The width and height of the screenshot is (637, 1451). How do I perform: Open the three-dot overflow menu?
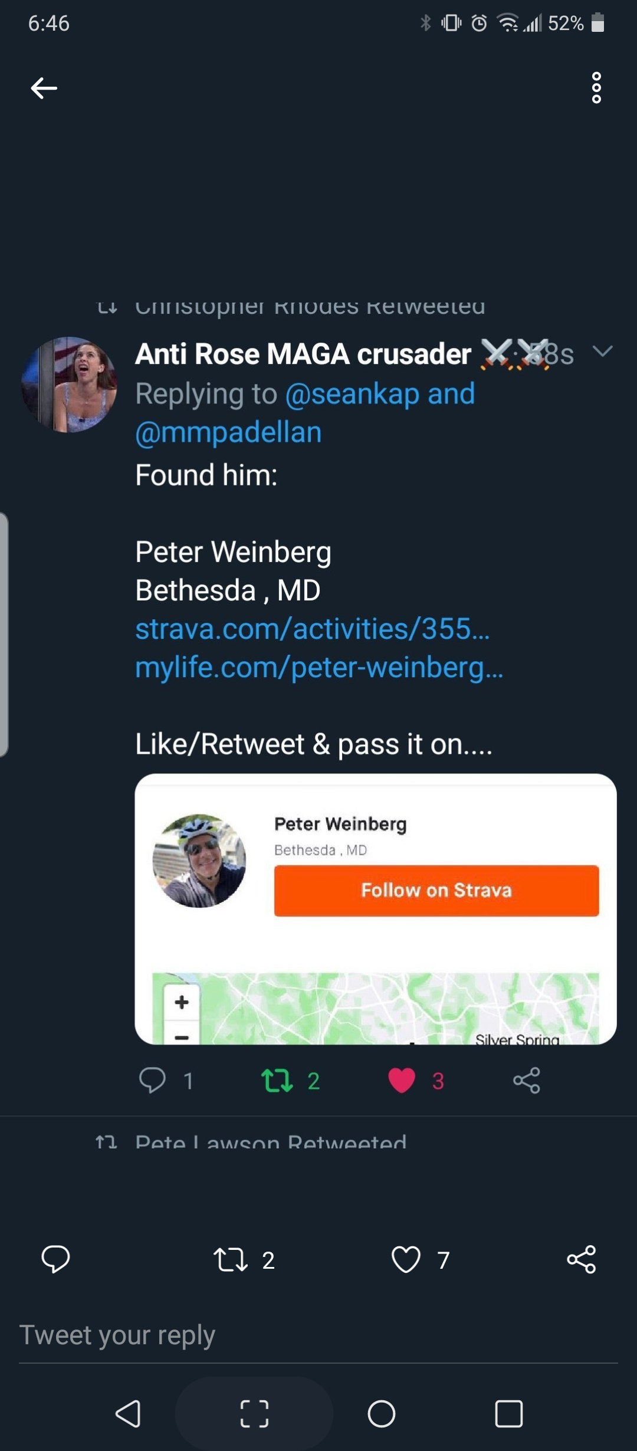(x=596, y=88)
